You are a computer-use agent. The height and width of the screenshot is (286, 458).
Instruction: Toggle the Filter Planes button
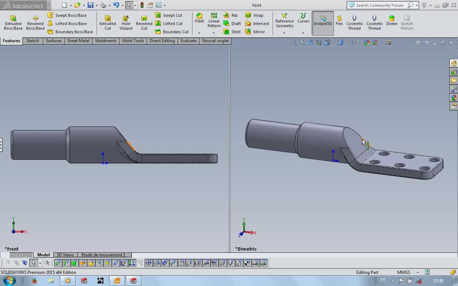coord(107,263)
